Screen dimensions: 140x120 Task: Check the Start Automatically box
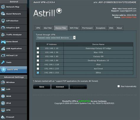[118, 86]
